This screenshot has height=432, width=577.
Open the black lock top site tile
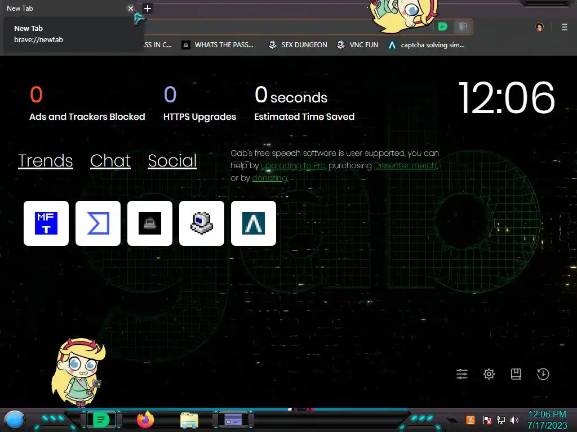point(150,223)
